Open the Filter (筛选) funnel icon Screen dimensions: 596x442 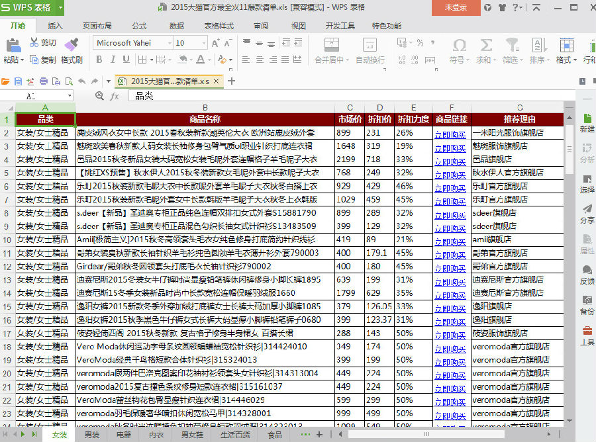(513, 45)
